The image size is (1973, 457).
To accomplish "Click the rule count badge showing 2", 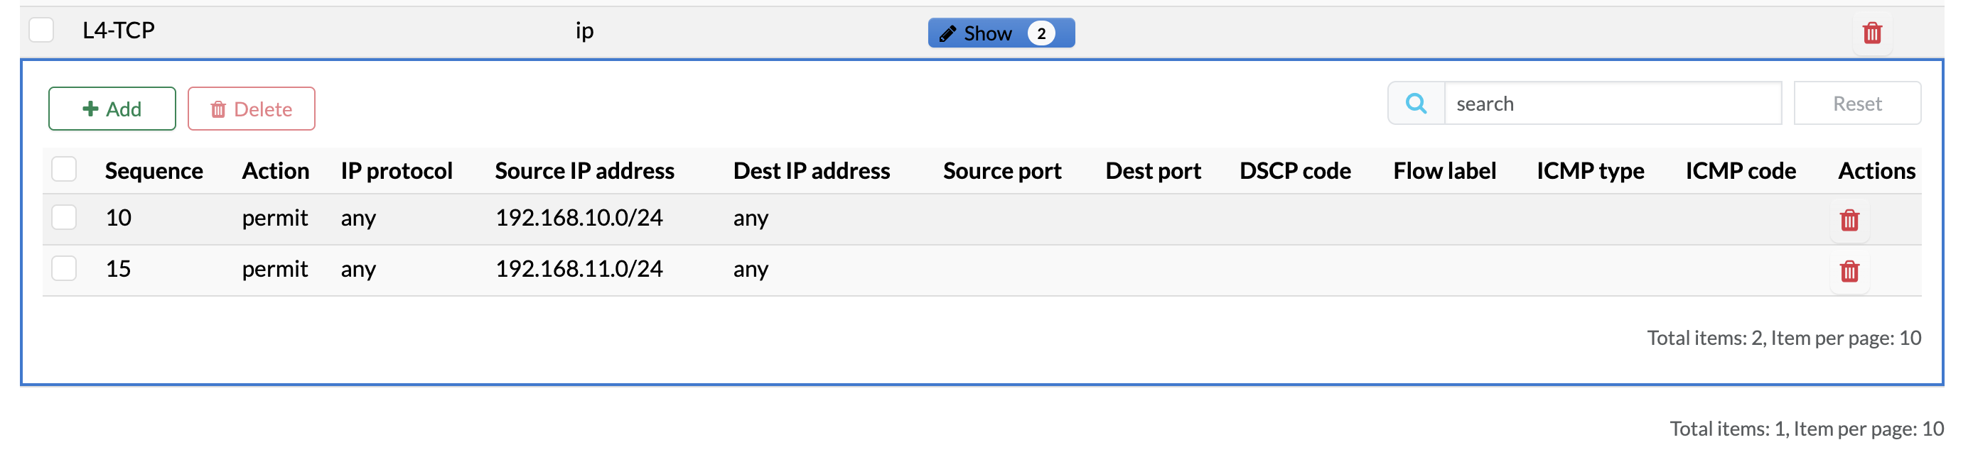I will (1041, 33).
